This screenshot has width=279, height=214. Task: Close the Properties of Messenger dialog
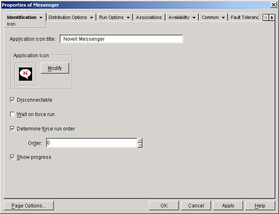point(274,5)
